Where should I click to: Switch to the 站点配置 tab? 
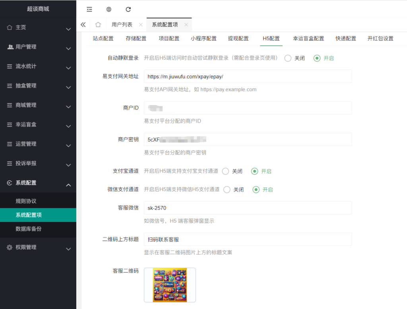point(103,39)
